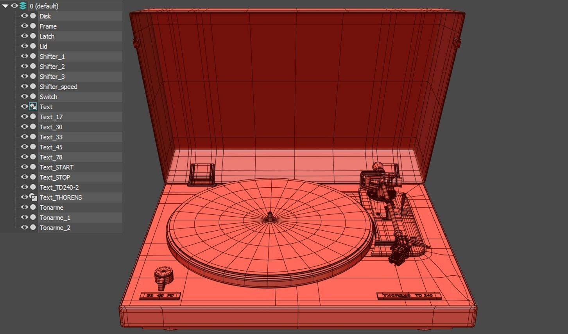Click the object icon for Text_TD240-2
The width and height of the screenshot is (568, 334).
click(33, 187)
